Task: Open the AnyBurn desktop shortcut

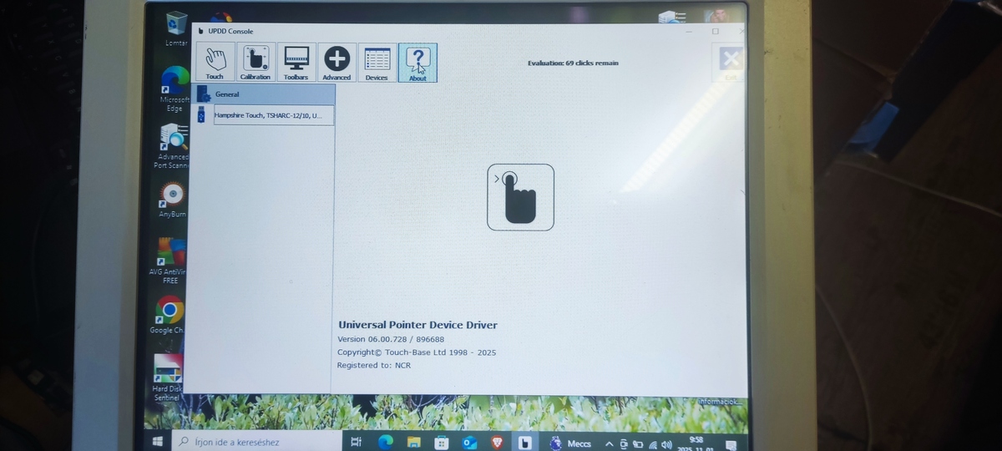Action: click(171, 200)
